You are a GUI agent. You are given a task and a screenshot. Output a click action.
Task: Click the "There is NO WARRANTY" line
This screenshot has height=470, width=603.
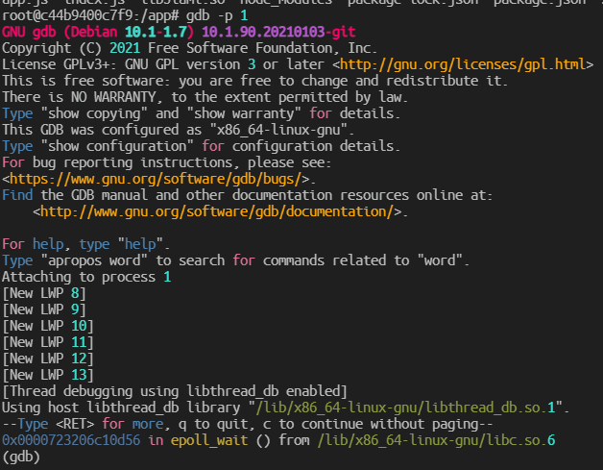(205, 97)
